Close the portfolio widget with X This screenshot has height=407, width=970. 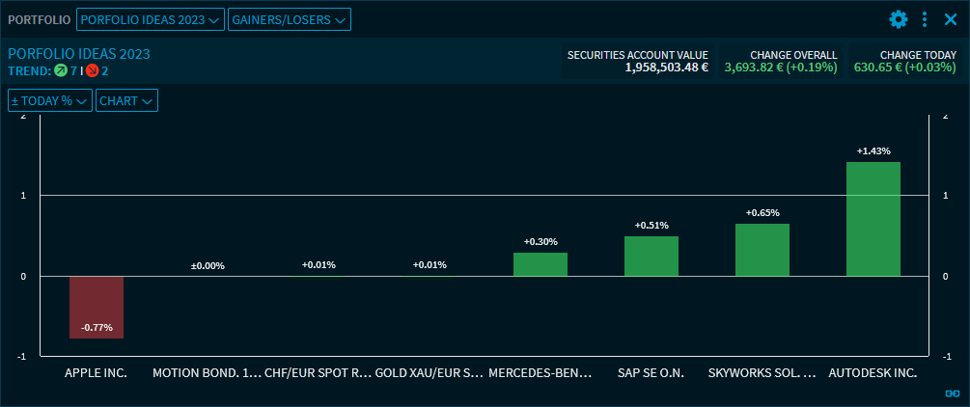[x=950, y=19]
